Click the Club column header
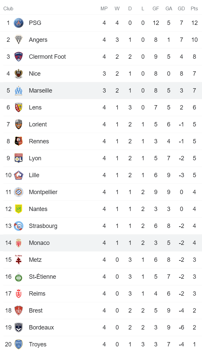The image size is (202, 358). pos(8,9)
